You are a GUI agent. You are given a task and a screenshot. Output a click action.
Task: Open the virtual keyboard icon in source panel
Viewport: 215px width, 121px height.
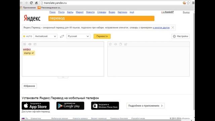pos(35,44)
